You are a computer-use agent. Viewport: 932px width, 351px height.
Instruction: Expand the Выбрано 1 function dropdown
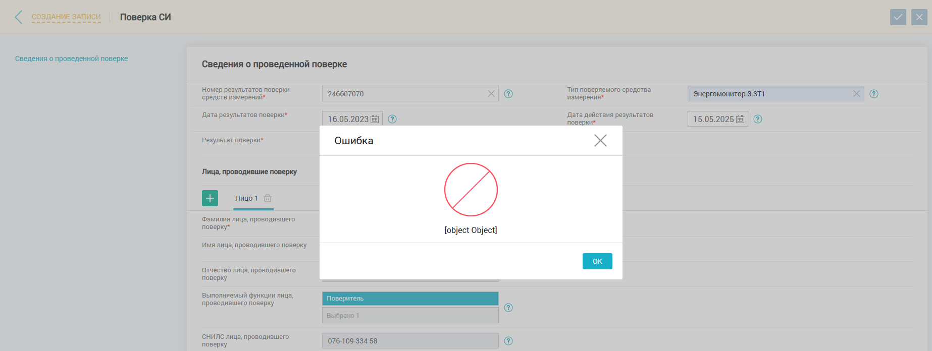click(410, 315)
